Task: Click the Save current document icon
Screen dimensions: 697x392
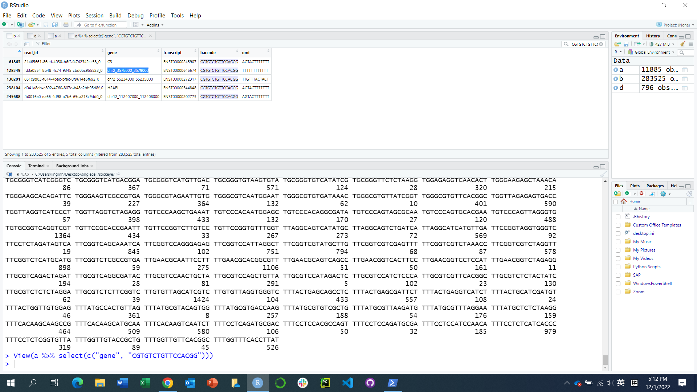Action: (x=46, y=25)
